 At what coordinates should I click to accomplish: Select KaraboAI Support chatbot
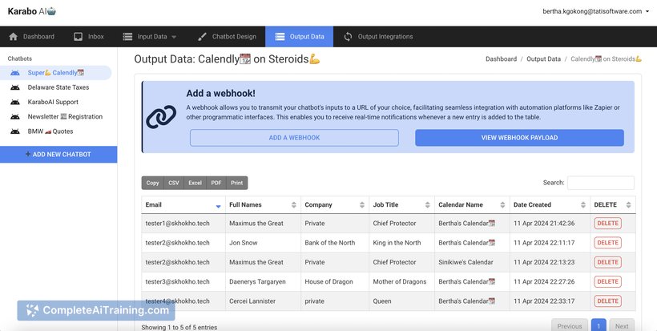(x=53, y=103)
